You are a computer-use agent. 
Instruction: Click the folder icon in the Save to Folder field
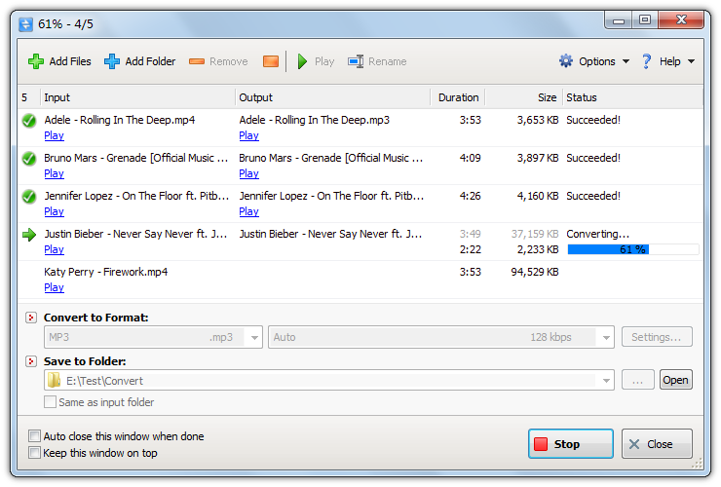tap(55, 380)
